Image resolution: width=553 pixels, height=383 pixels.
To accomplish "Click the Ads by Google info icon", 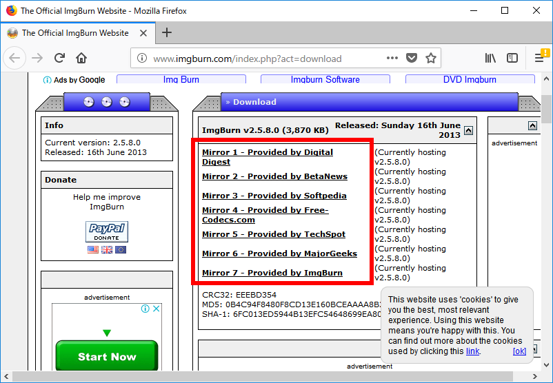I will 47,80.
